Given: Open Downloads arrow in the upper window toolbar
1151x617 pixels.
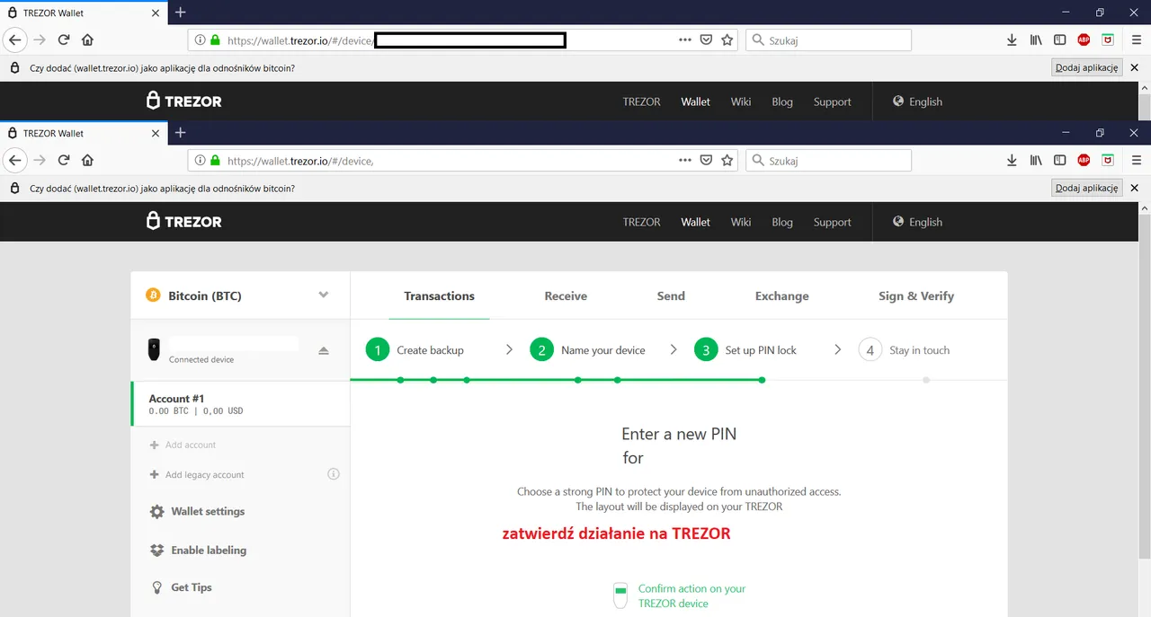Looking at the screenshot, I should pos(1012,40).
